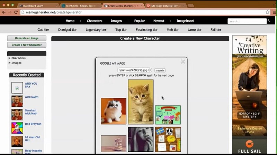Click the Sanskari Alok Nath thumbnail

[x=17, y=115]
